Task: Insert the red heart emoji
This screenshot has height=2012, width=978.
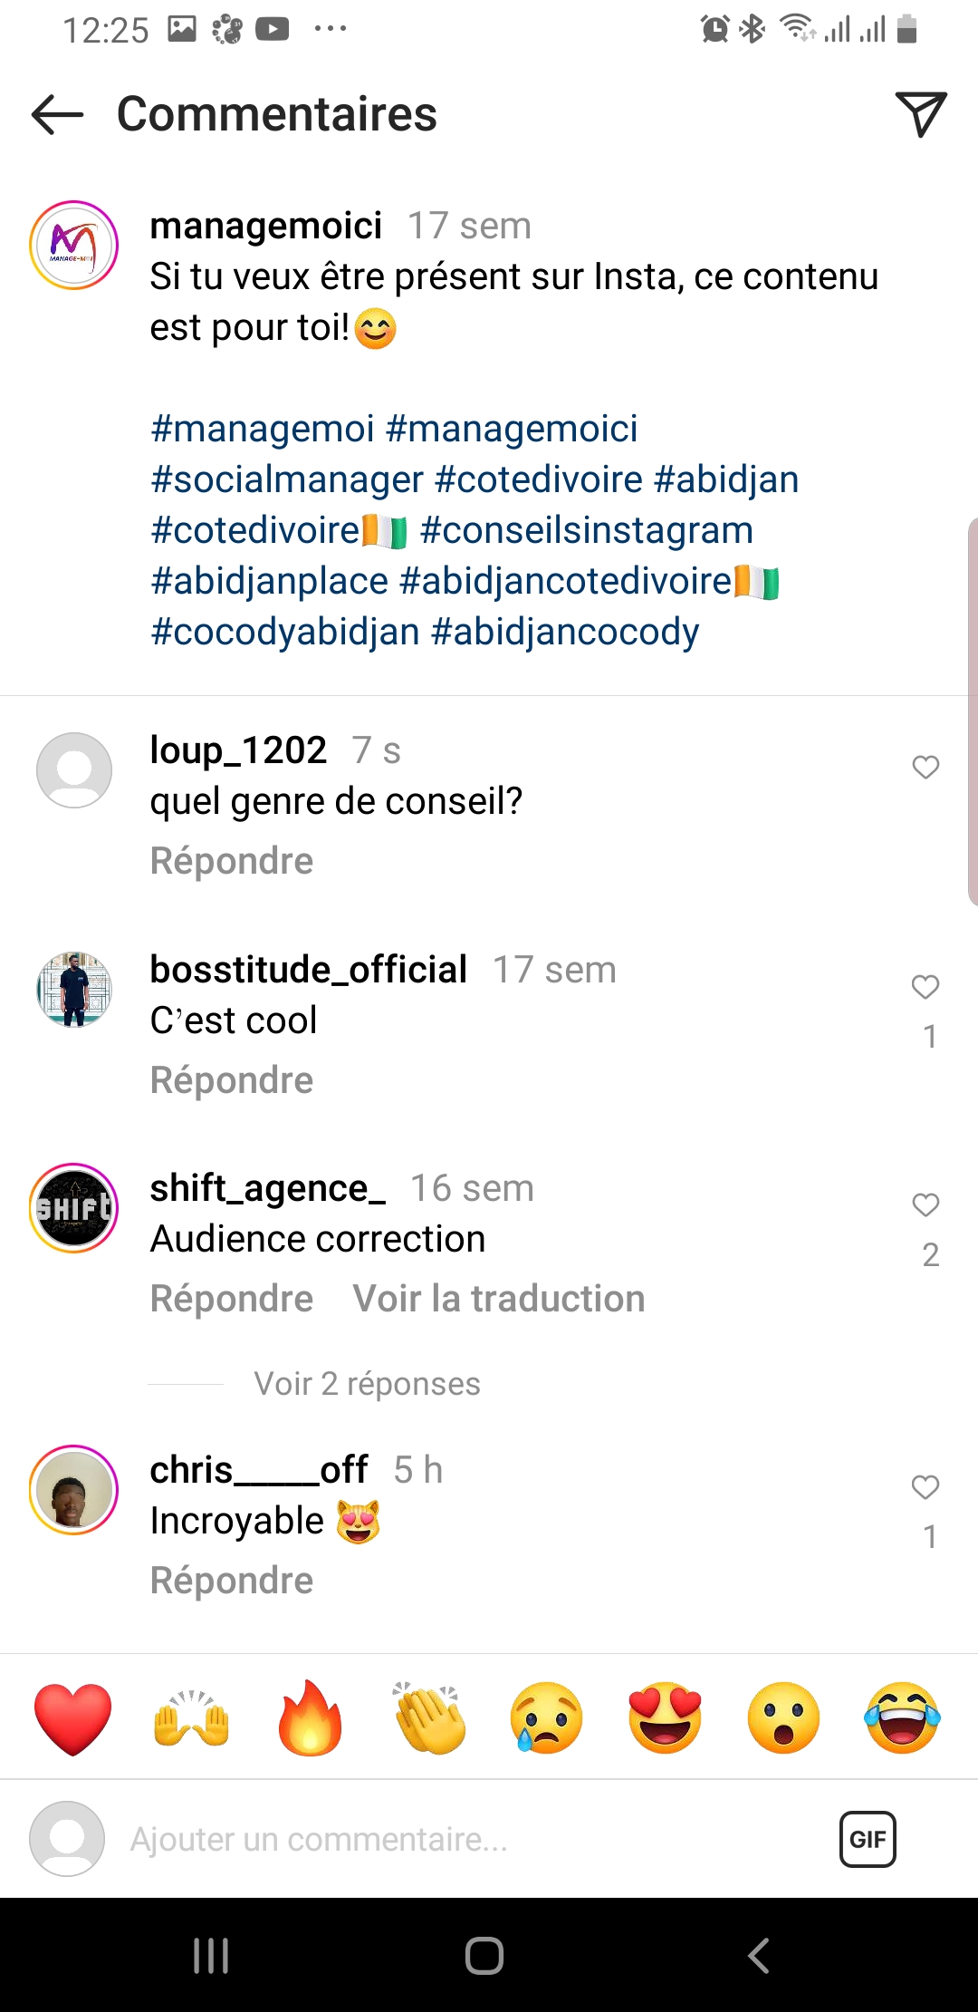Action: click(x=72, y=1718)
